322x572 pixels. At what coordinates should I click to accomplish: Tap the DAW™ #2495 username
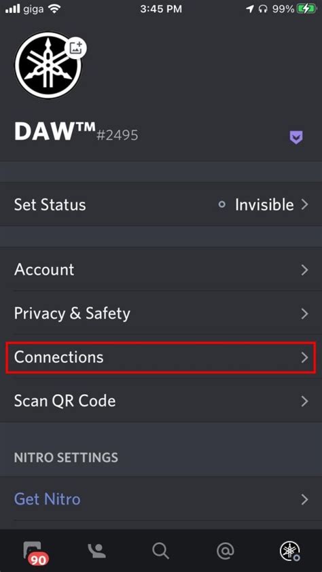[x=76, y=131]
